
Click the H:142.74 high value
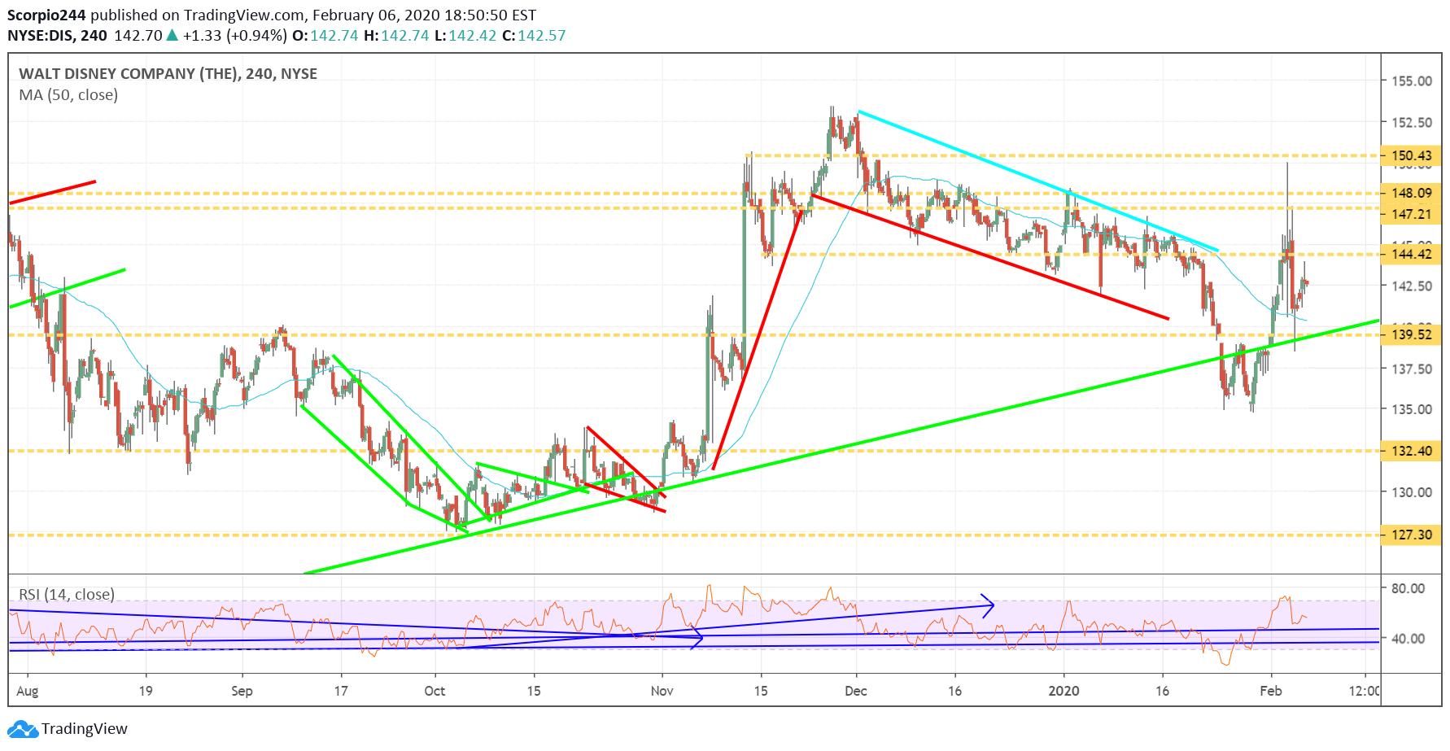pyautogui.click(x=396, y=36)
